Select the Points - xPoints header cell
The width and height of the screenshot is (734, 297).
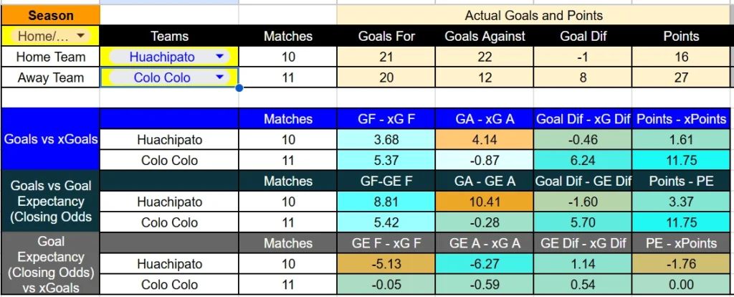point(681,119)
